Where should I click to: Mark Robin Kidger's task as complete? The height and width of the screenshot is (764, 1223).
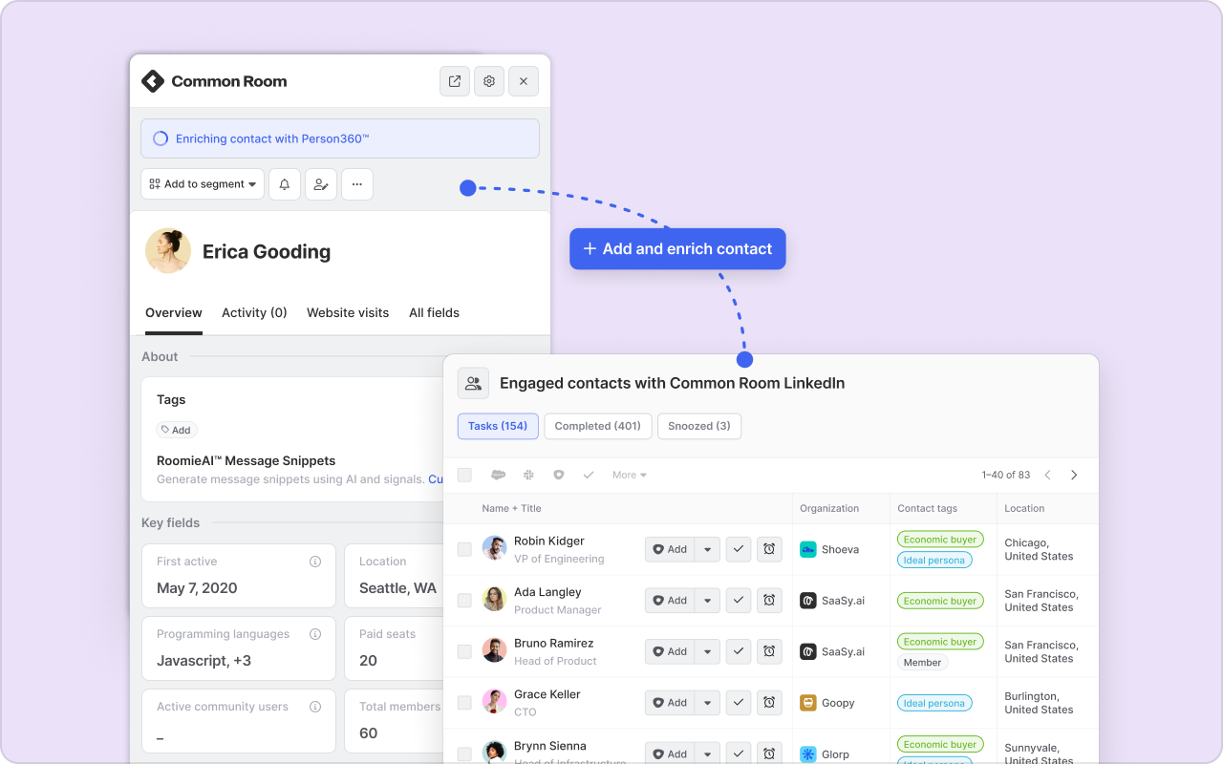click(739, 549)
